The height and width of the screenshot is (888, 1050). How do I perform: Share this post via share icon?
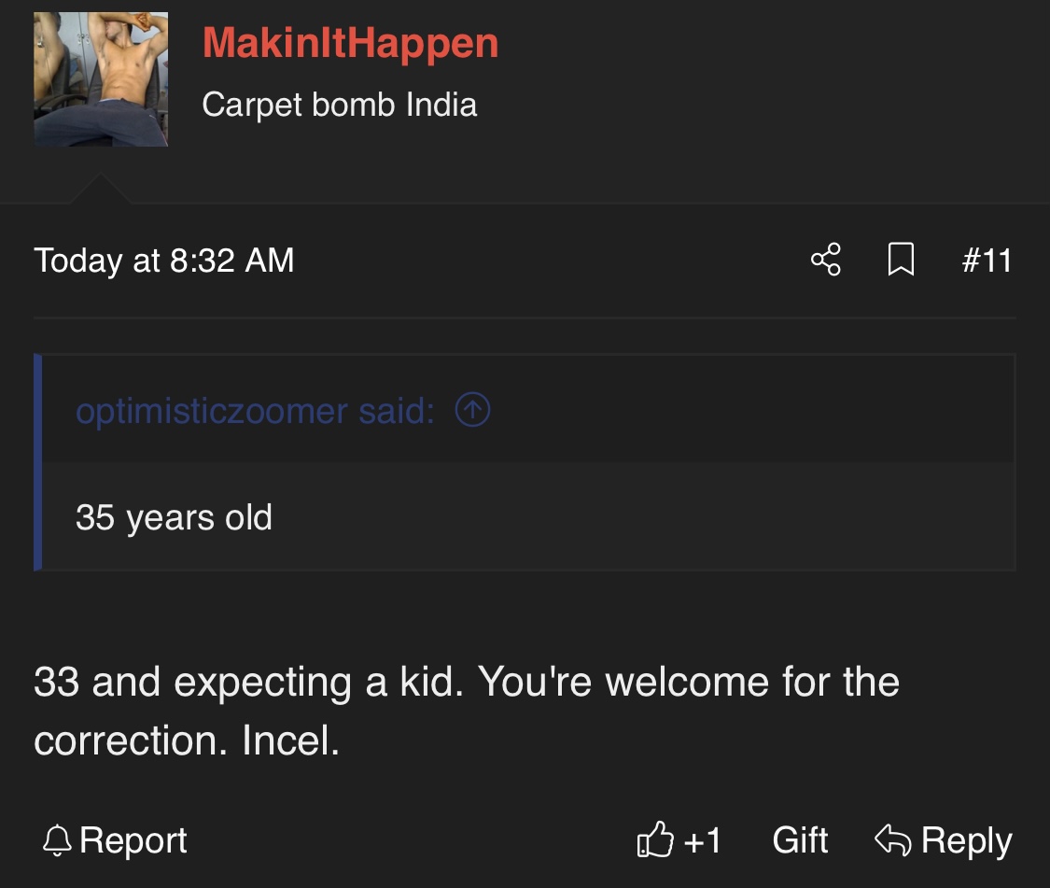[826, 260]
